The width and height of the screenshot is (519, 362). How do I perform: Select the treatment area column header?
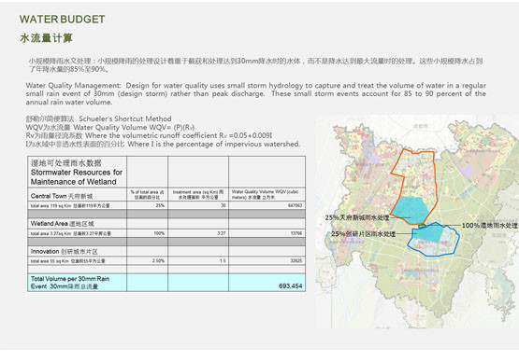198,195
